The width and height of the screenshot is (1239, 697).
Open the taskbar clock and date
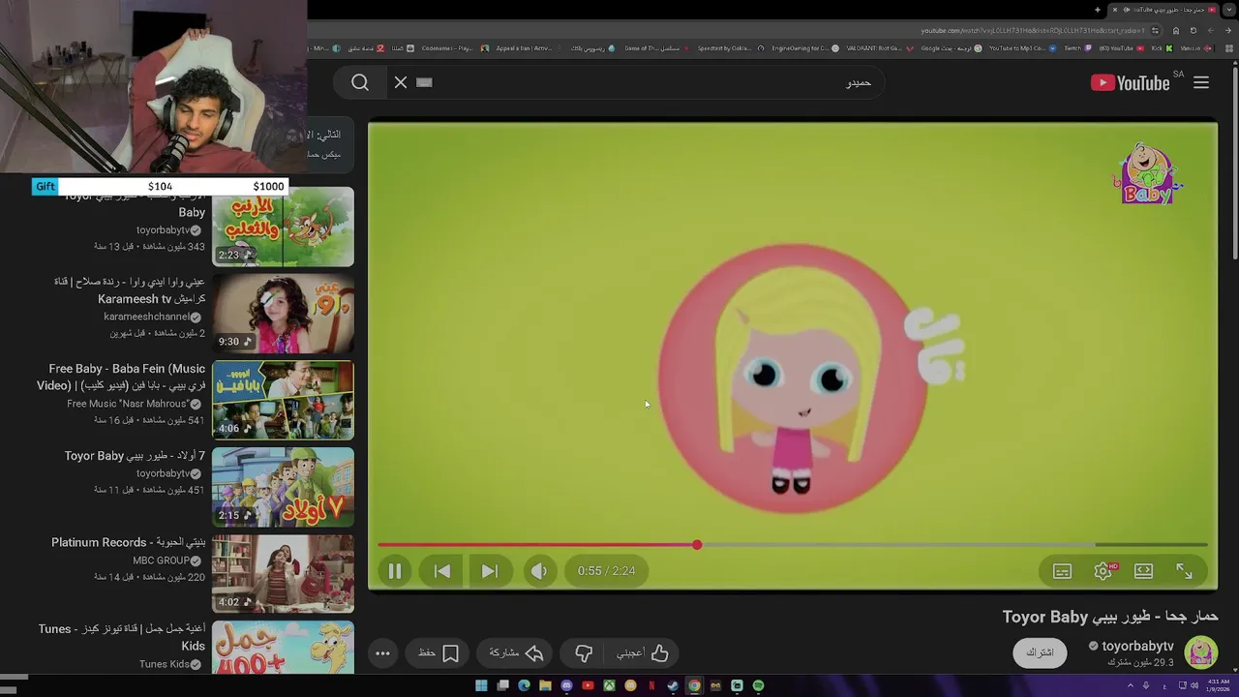click(1218, 685)
